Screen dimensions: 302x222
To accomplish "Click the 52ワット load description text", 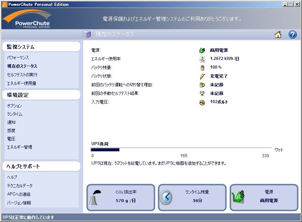I will pos(159,163).
